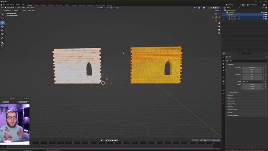268x151 pixels.
Task: Collapse the Collection in the outliner
Action: click(x=225, y=12)
